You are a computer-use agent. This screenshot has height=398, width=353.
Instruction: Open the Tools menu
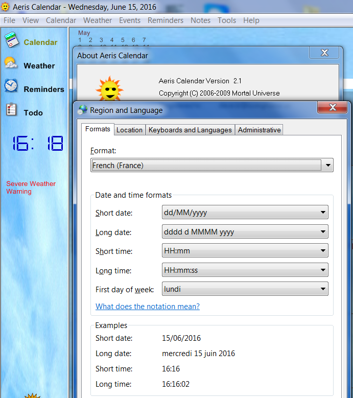(x=227, y=20)
